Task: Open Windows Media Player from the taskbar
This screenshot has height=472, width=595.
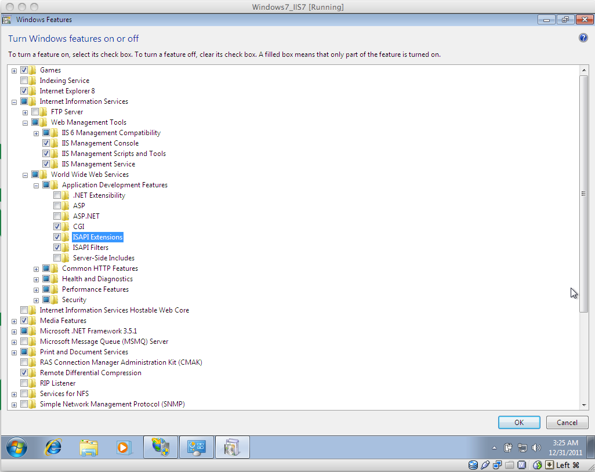Action: point(125,447)
